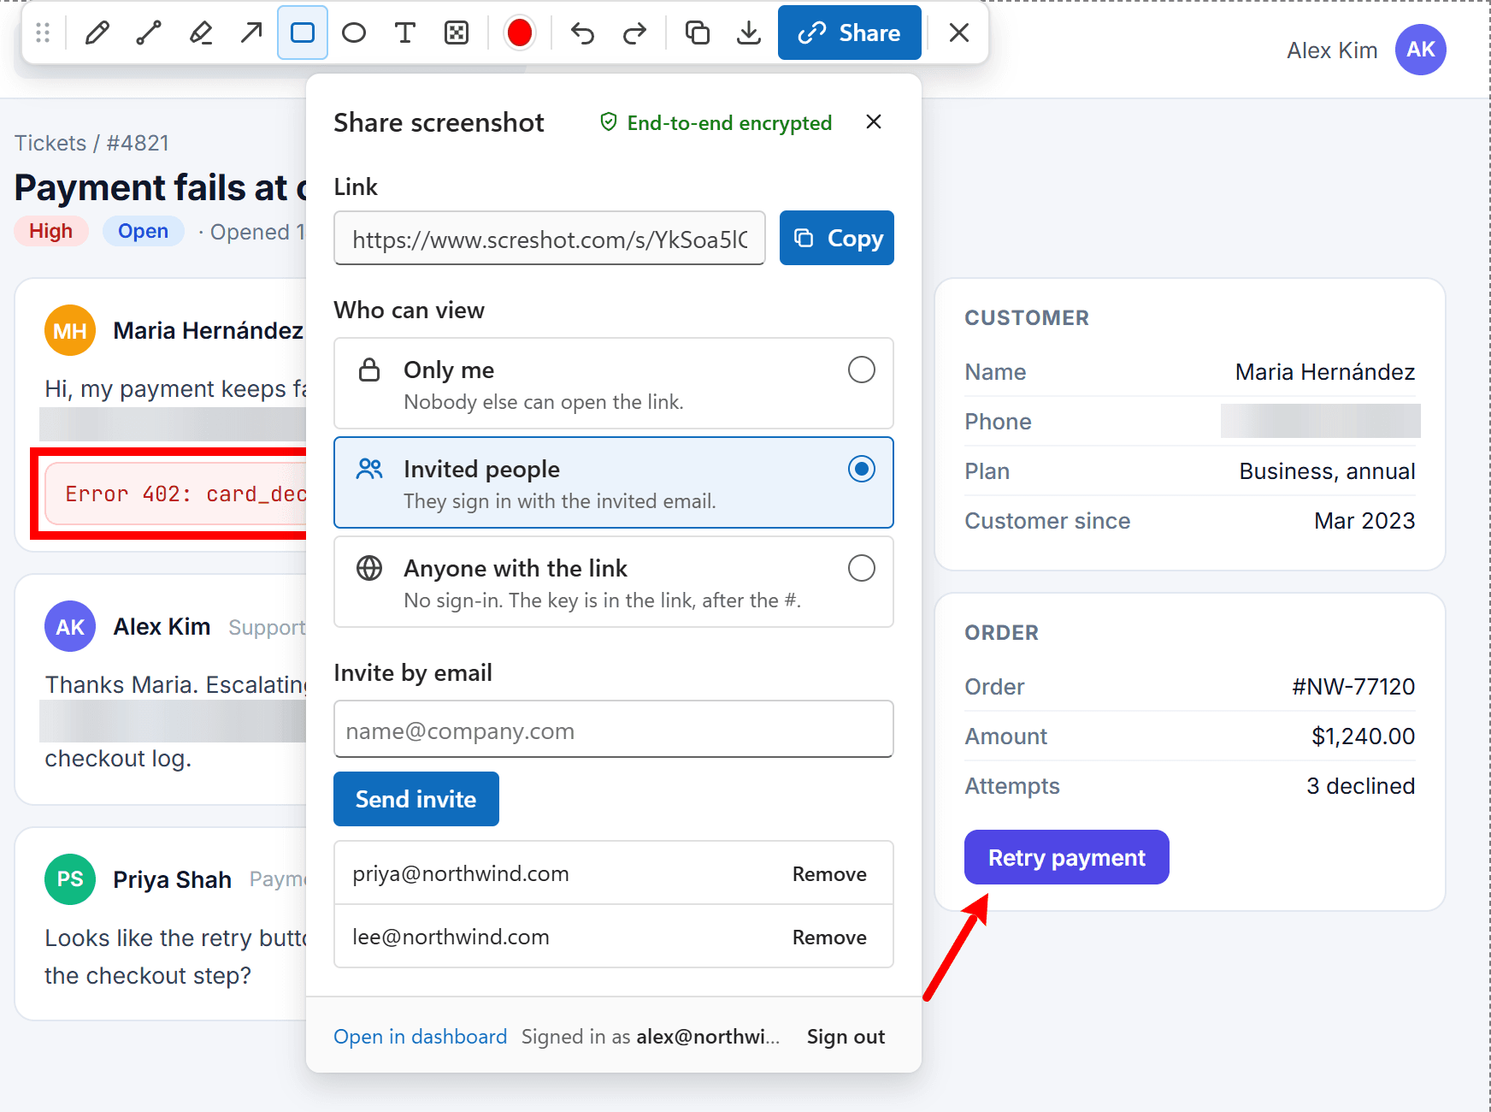Screen dimensions: 1491x1112
Task: Choose the Blur/pixelate tool
Action: [x=457, y=33]
